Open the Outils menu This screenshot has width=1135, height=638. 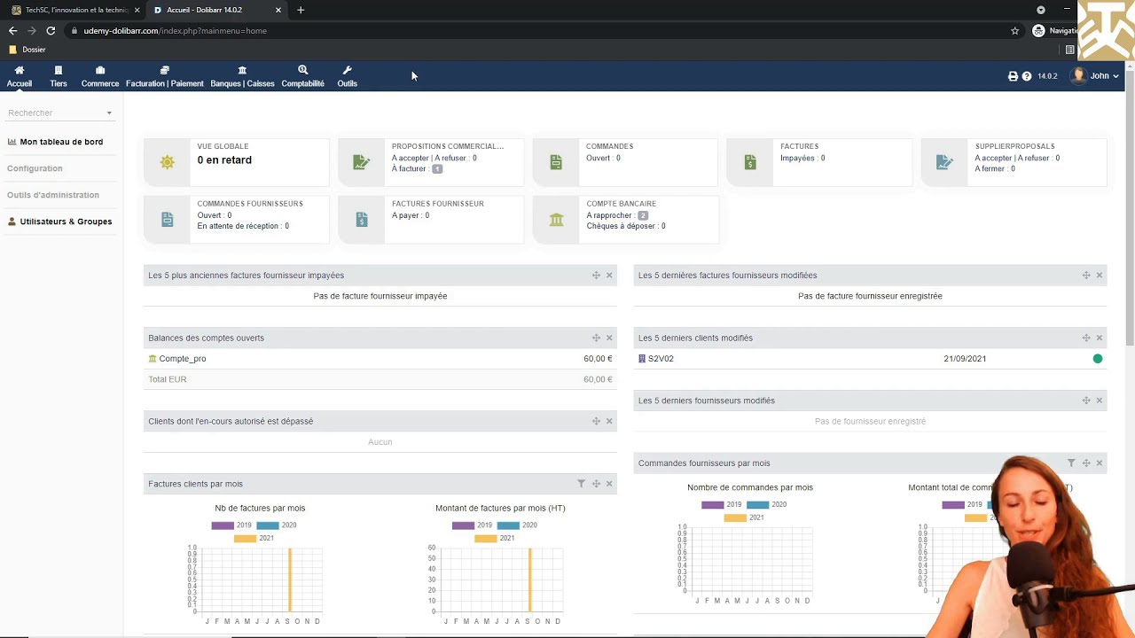[x=347, y=76]
